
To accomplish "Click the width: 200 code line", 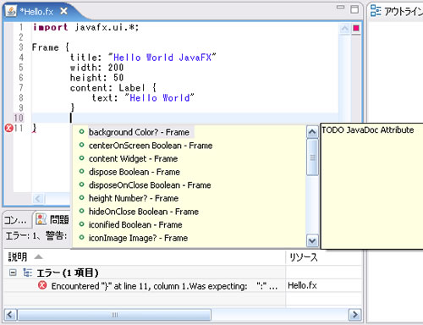I will click(x=96, y=68).
